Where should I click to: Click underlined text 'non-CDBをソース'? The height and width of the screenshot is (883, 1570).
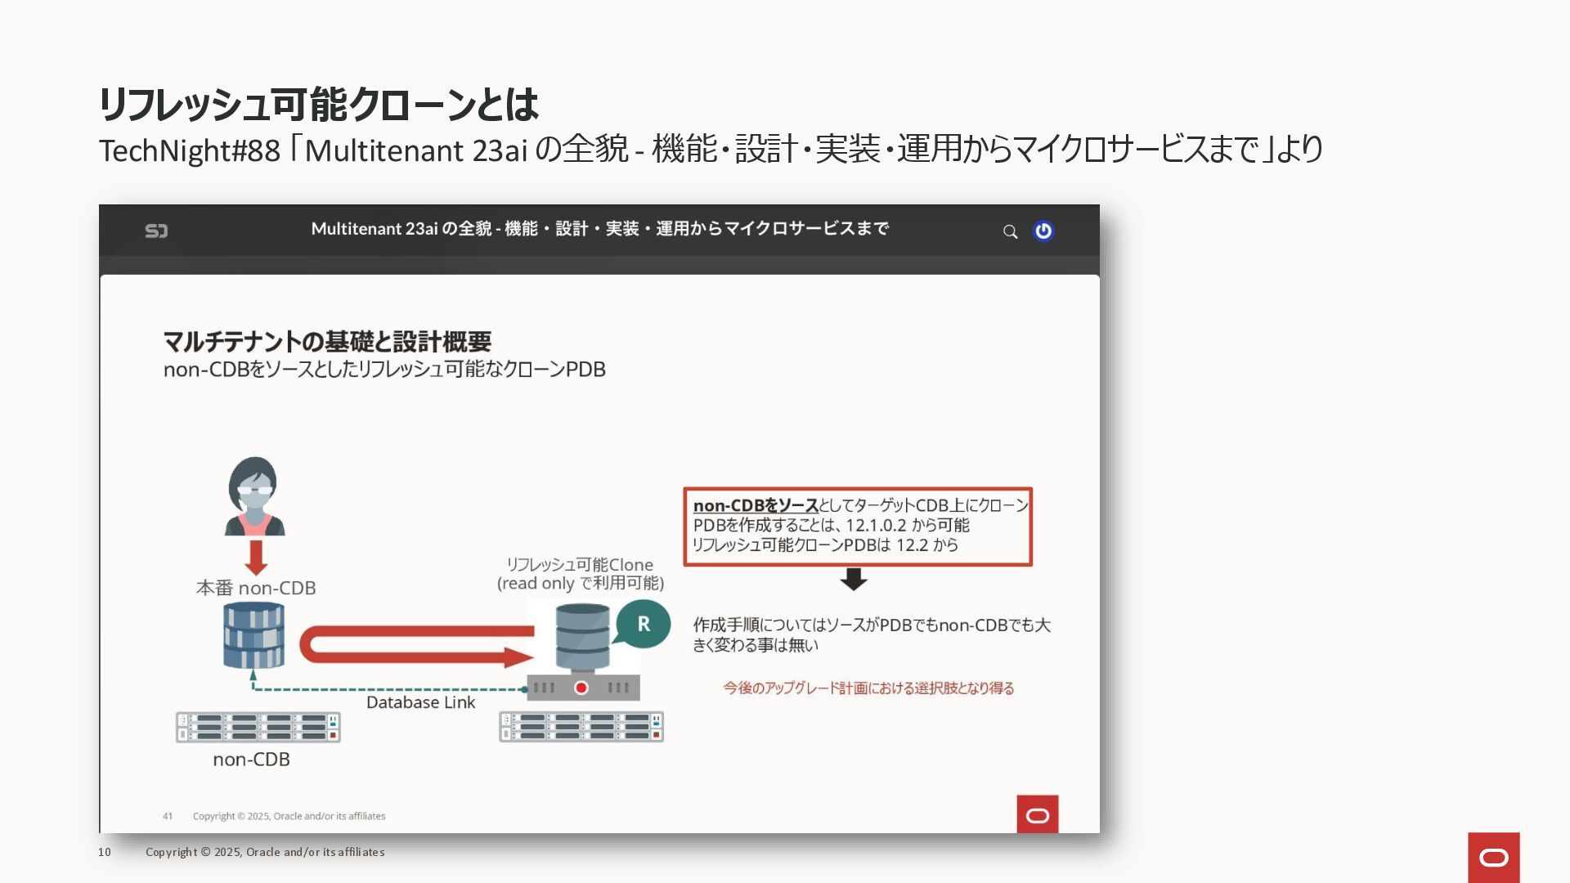756,505
